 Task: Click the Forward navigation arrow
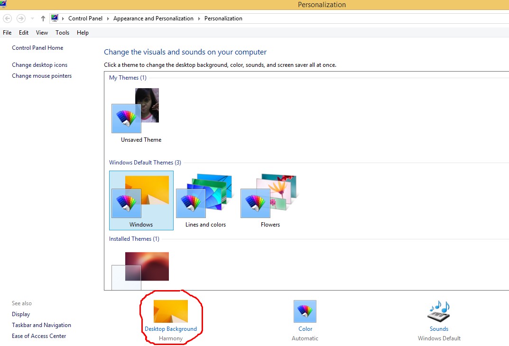coord(21,18)
